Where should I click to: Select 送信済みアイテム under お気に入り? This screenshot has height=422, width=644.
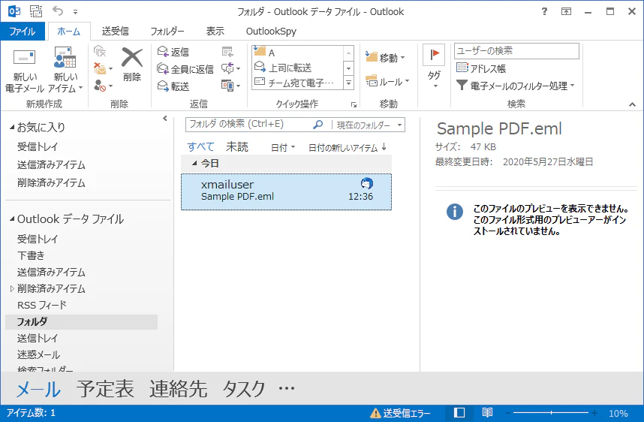(51, 164)
